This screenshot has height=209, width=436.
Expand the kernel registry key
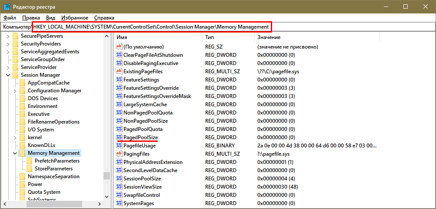tap(16, 137)
